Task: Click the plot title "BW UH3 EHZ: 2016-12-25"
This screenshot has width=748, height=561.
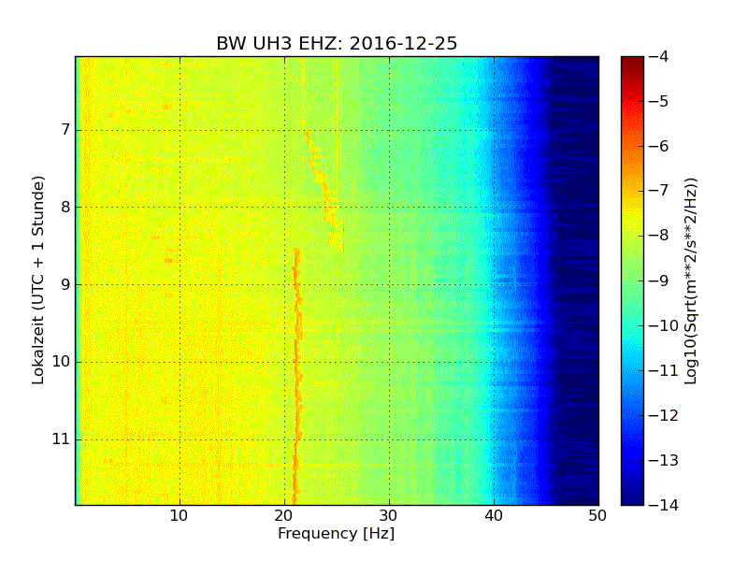Action: 337,43
